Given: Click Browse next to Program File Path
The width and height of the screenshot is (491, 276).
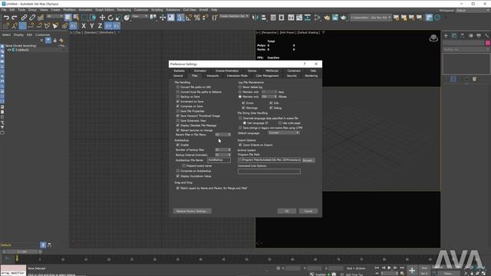Looking at the screenshot, I should pyautogui.click(x=308, y=160).
